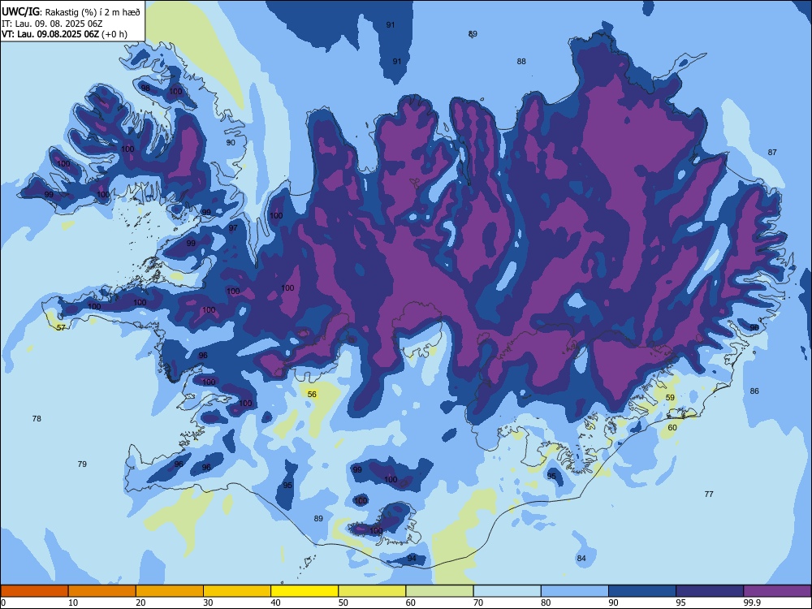The image size is (812, 609).
Task: Select the medium blue 90–95 legend swatch
Action: click(x=642, y=591)
